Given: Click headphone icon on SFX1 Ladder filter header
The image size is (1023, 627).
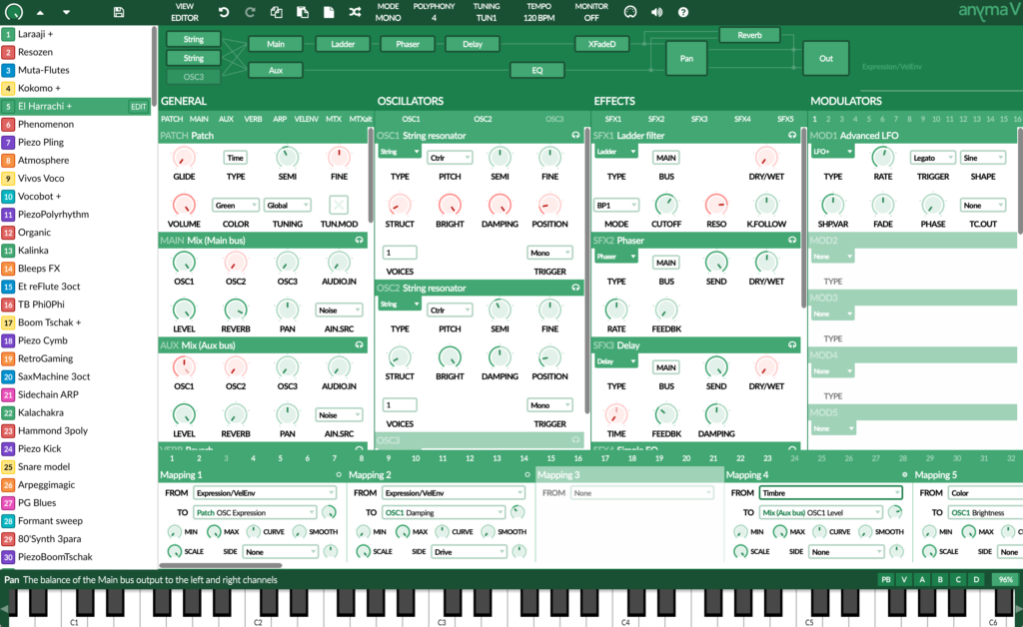Looking at the screenshot, I should click(x=792, y=136).
